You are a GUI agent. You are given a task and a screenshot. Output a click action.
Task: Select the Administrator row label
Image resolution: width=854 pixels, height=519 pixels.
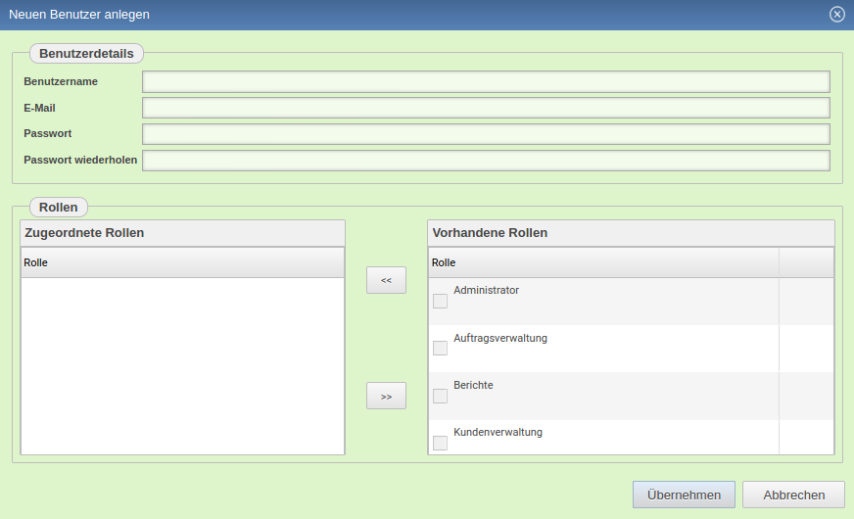487,291
